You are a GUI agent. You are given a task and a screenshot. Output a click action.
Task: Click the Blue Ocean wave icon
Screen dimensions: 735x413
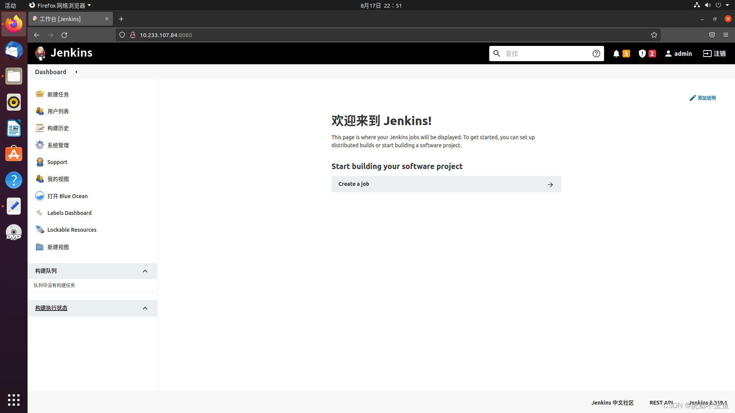click(40, 196)
